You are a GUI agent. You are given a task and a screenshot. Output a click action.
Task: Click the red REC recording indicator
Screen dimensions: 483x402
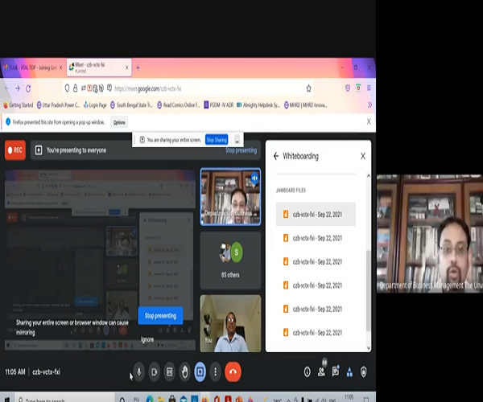(15, 150)
